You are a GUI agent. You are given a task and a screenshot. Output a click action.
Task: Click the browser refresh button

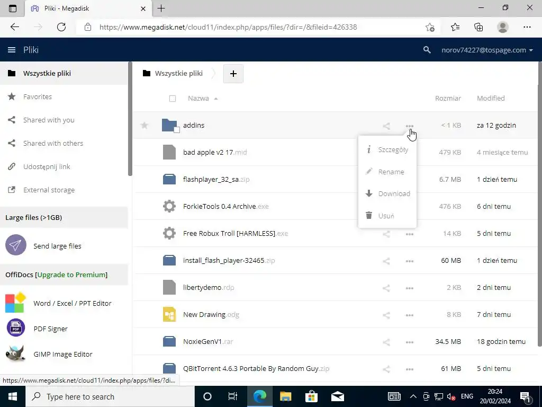(61, 27)
